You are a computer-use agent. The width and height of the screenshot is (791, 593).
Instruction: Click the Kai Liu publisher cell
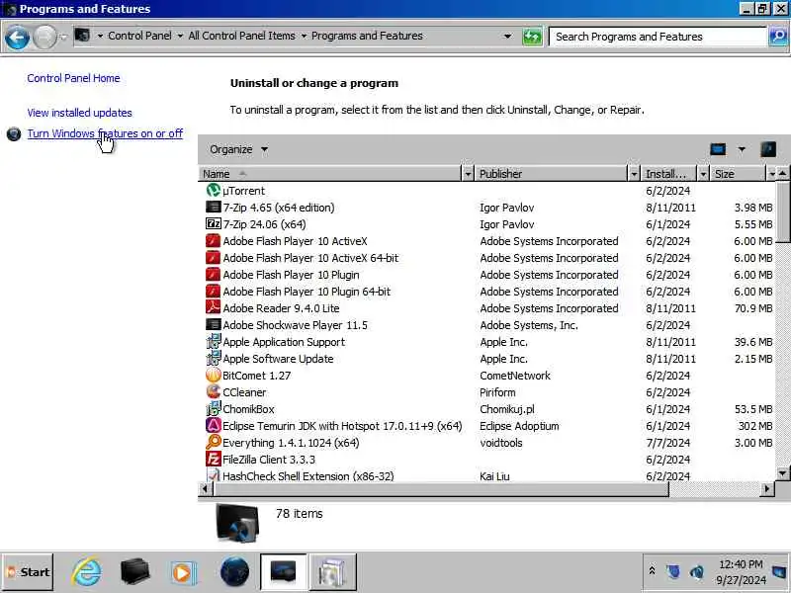[495, 476]
